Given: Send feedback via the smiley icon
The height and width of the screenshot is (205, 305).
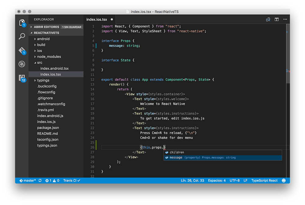Looking at the screenshot, I should coord(284,181).
